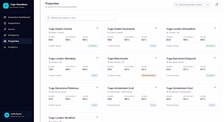Open Yugo Dublin Central via arrow icon
Image resolution: width=224 pixels, height=122 pixels.
[x=97, y=28]
